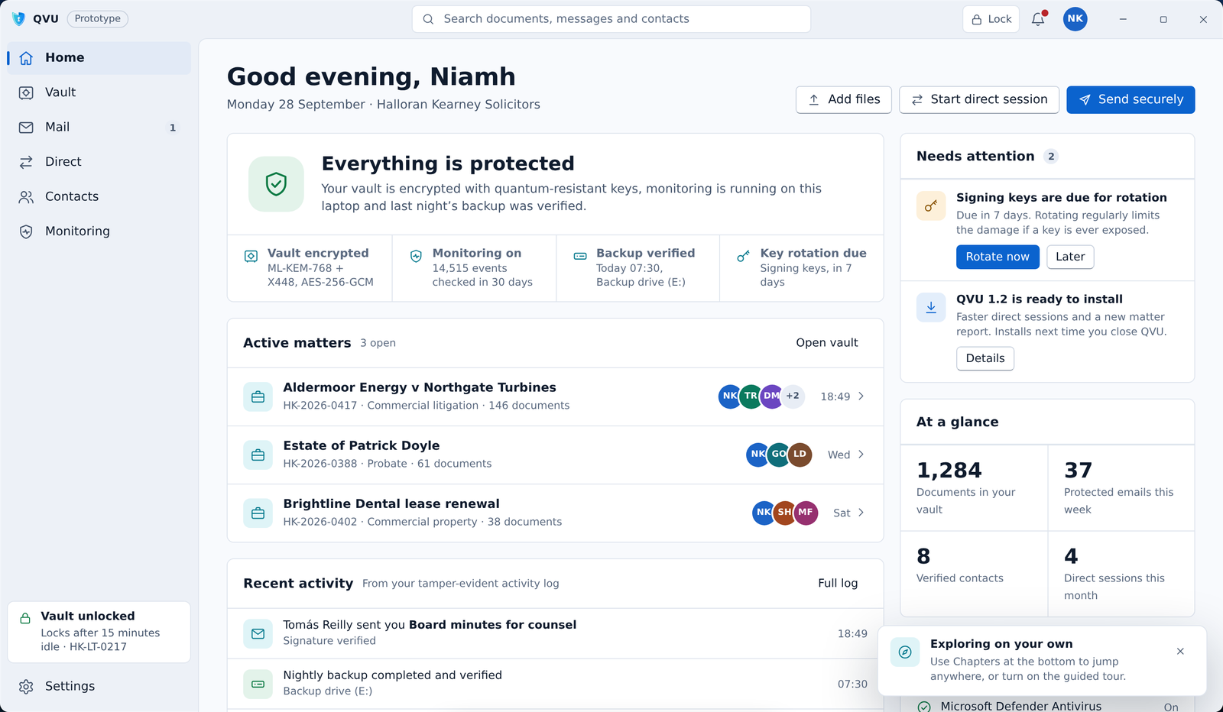Image resolution: width=1223 pixels, height=712 pixels.
Task: Lock the vault with Lock button
Action: 991,19
